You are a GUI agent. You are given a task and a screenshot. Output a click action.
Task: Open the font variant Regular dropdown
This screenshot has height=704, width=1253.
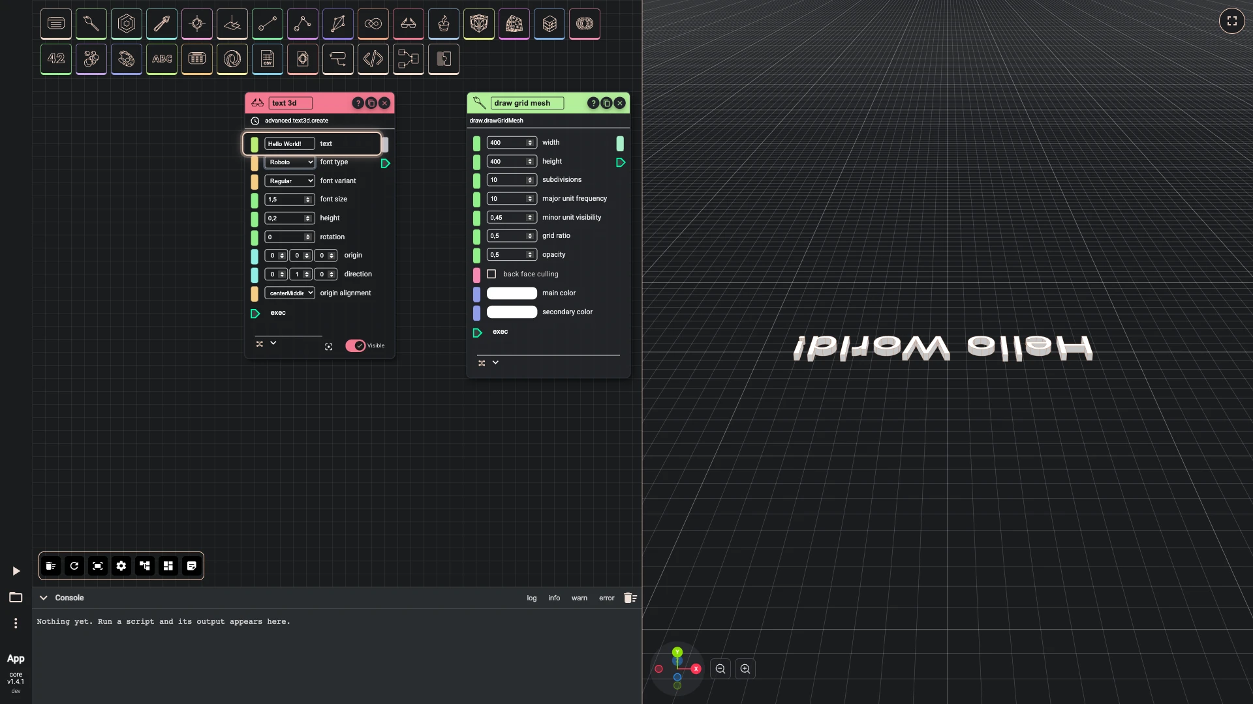pos(290,181)
